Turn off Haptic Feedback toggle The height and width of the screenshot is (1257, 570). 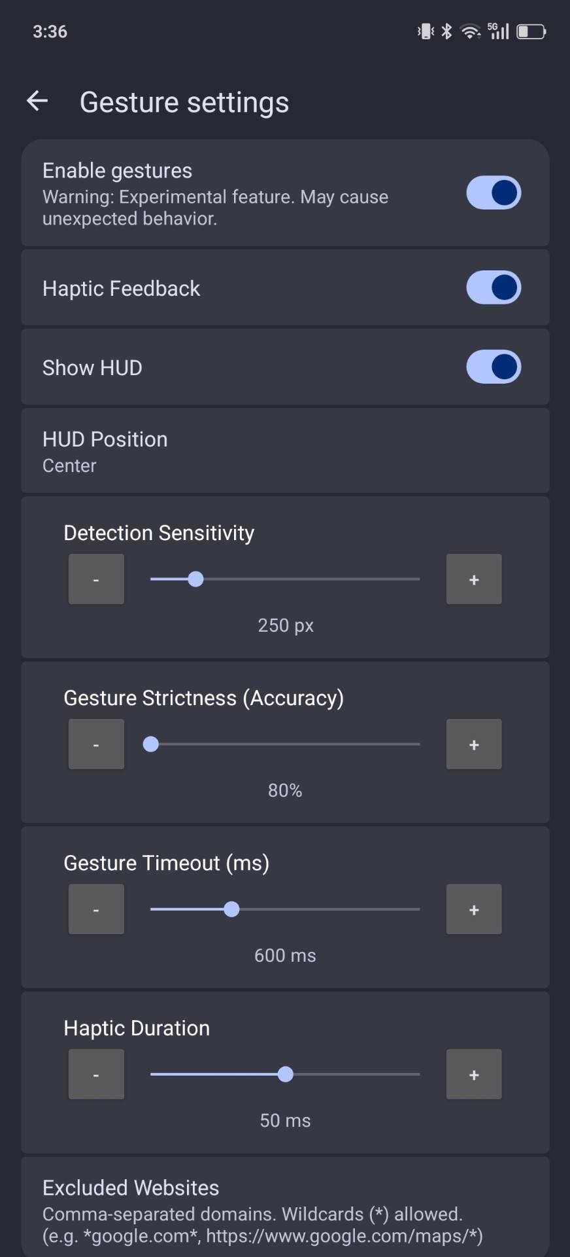pos(493,287)
